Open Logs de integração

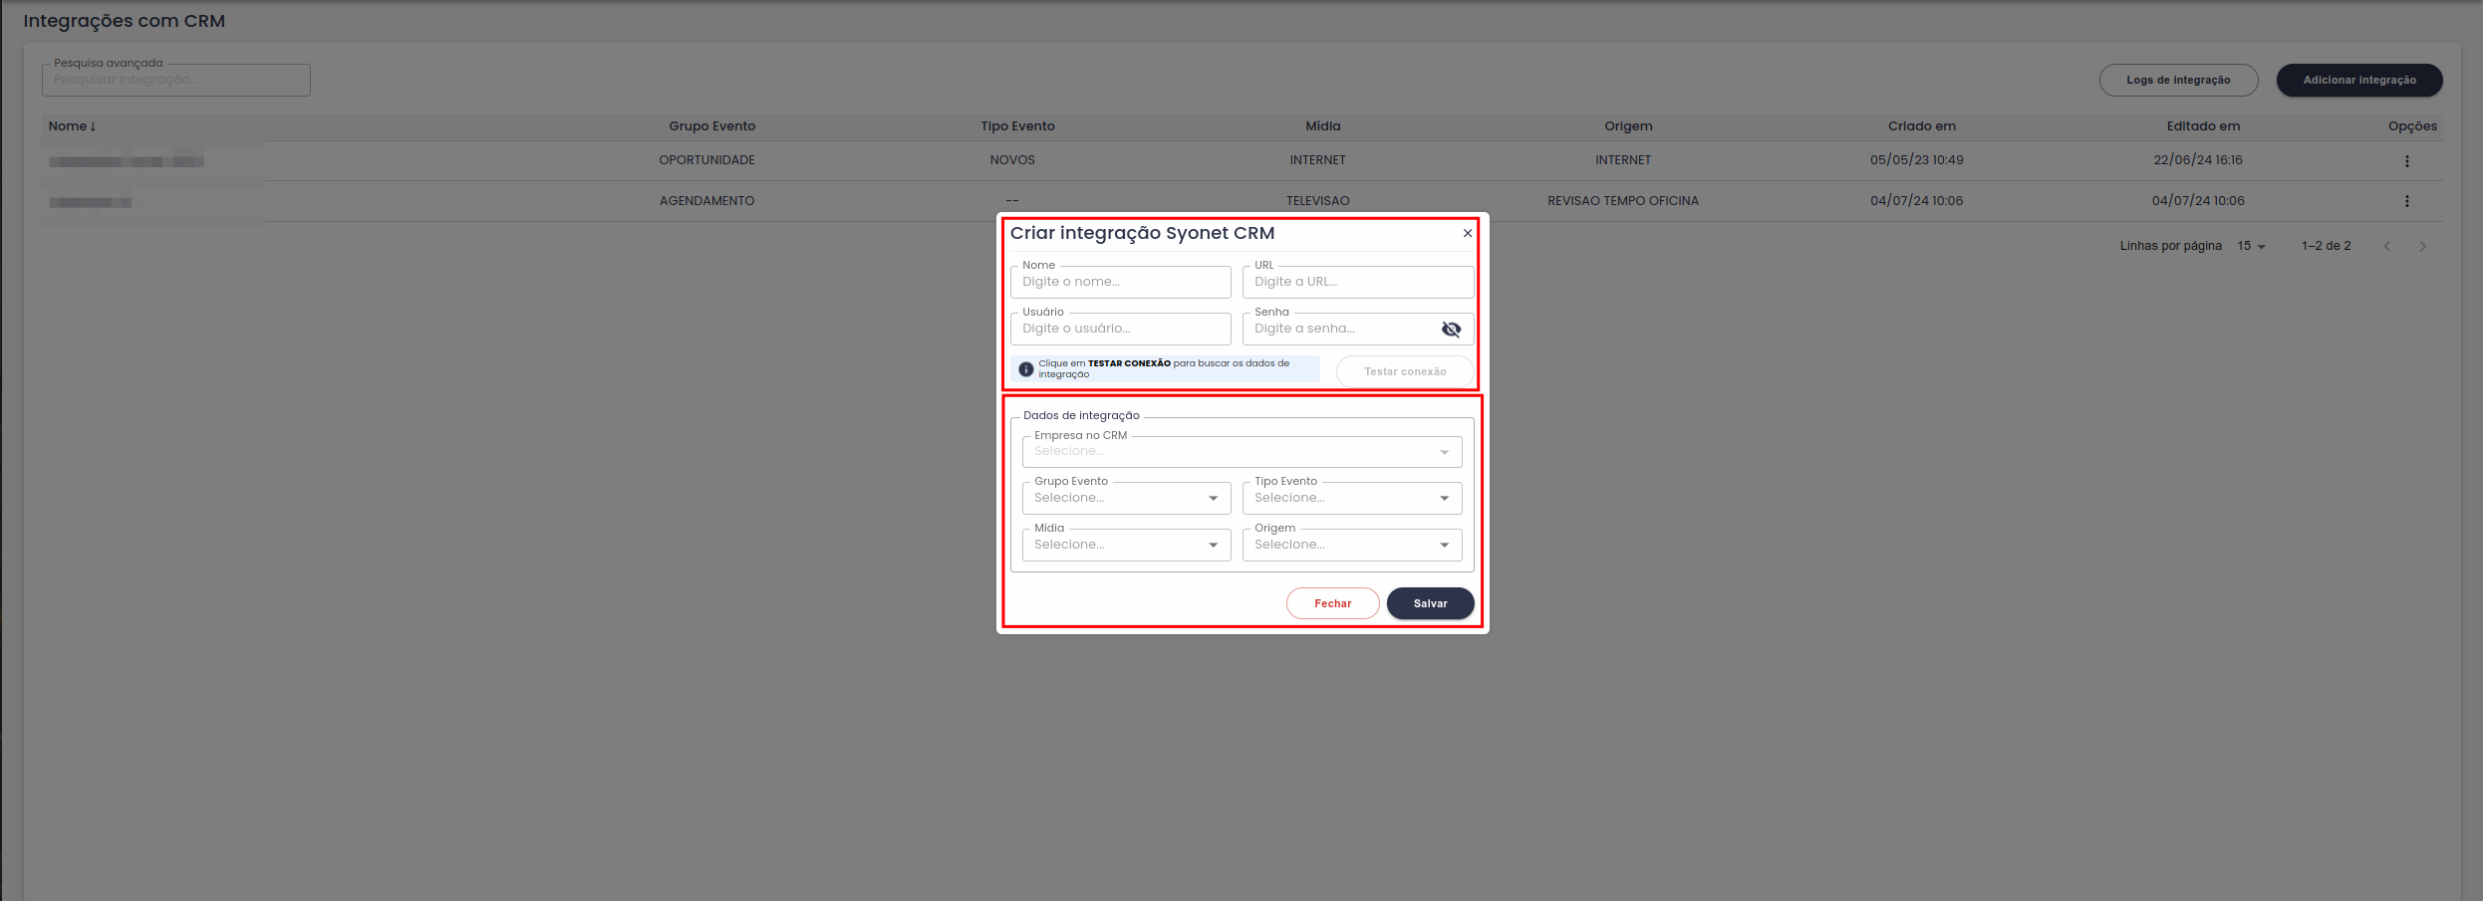click(2178, 81)
